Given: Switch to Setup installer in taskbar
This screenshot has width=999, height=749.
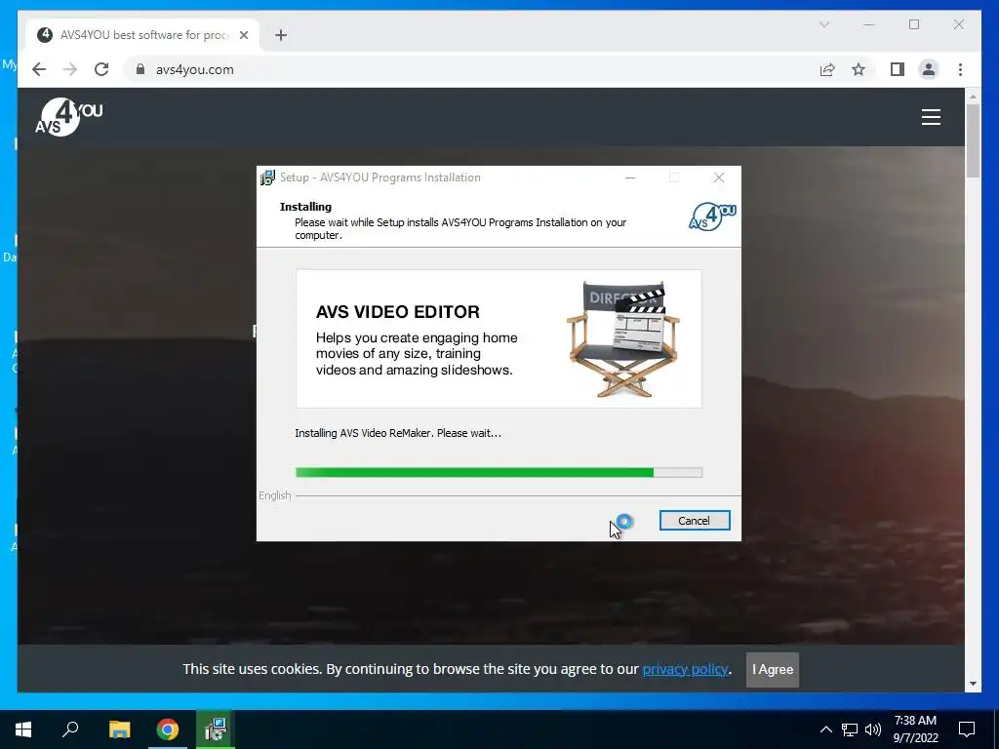Looking at the screenshot, I should (216, 729).
